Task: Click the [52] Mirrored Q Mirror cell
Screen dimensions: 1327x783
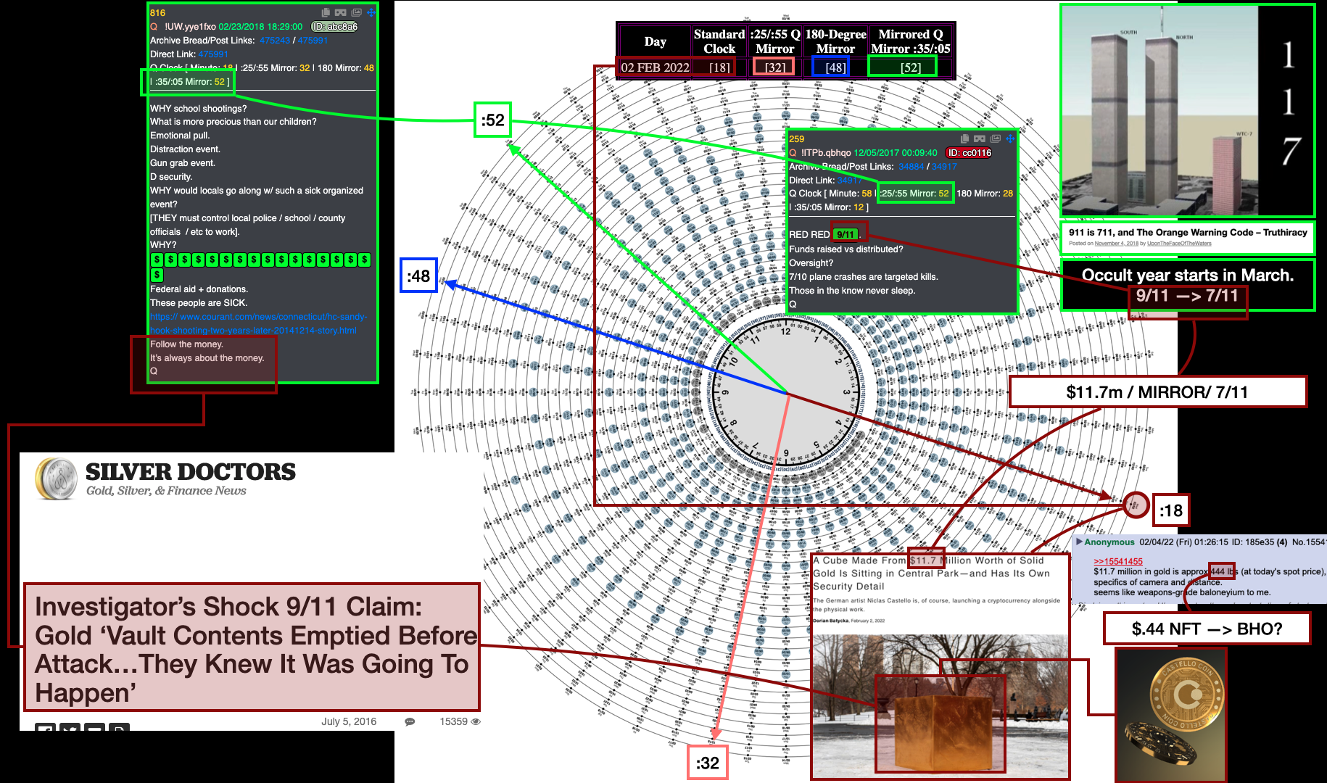Action: coord(911,67)
